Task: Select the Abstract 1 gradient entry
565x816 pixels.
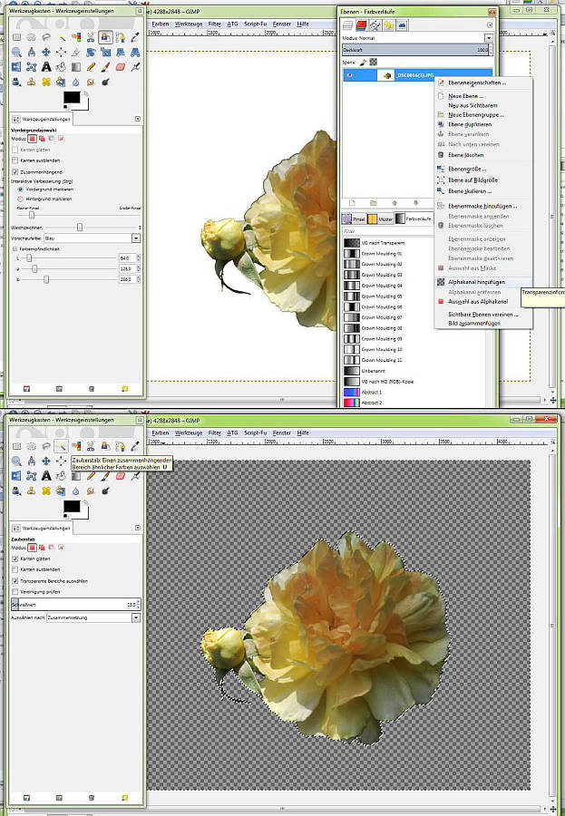Action: [374, 391]
